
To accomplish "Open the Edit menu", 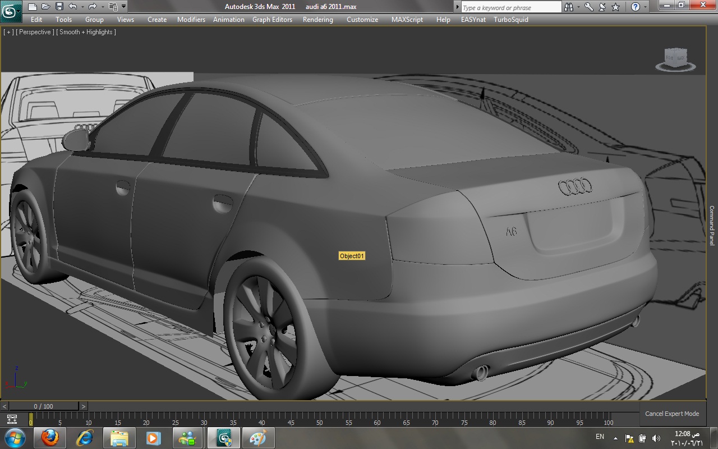I will (x=36, y=20).
